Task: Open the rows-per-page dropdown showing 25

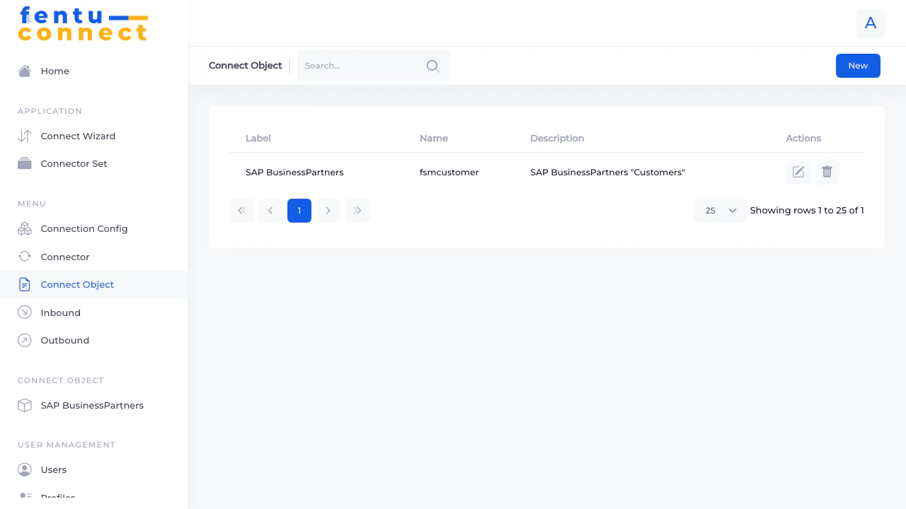Action: point(720,210)
